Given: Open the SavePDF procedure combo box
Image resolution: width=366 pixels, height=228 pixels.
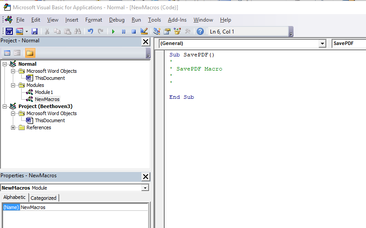Looking at the screenshot, I should (349, 44).
